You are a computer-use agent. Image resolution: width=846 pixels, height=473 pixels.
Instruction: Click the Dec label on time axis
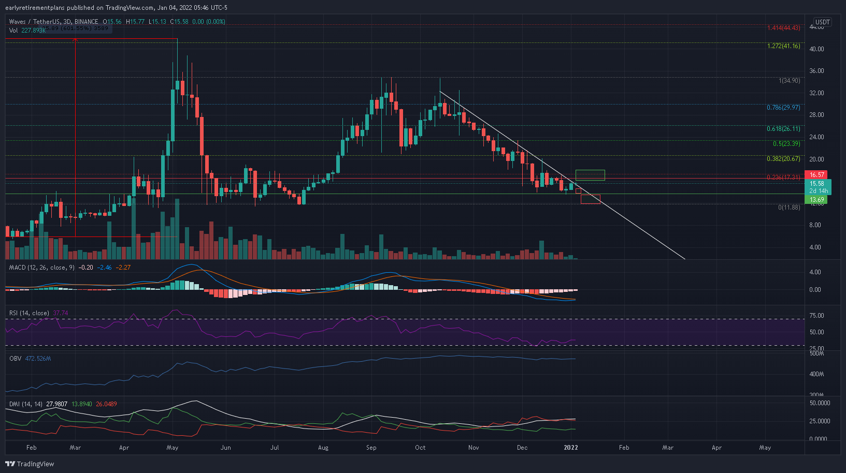(522, 448)
